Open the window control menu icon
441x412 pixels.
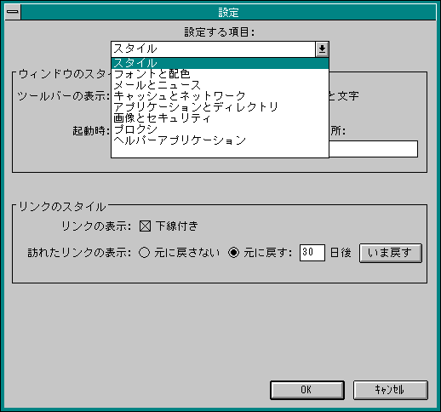13,12
